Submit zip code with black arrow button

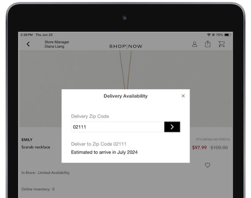pyautogui.click(x=172, y=127)
